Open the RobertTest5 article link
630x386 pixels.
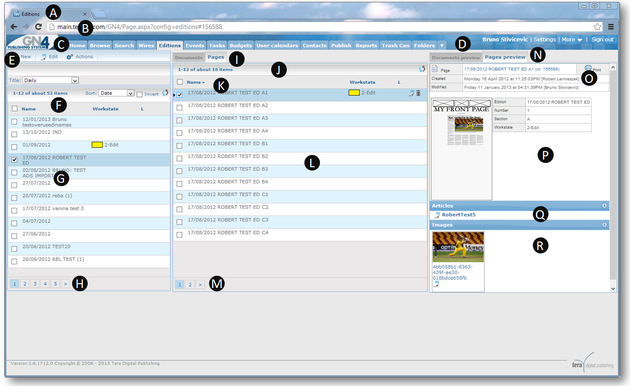pyautogui.click(x=458, y=215)
